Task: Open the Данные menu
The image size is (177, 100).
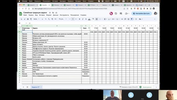Action: (x=56, y=15)
